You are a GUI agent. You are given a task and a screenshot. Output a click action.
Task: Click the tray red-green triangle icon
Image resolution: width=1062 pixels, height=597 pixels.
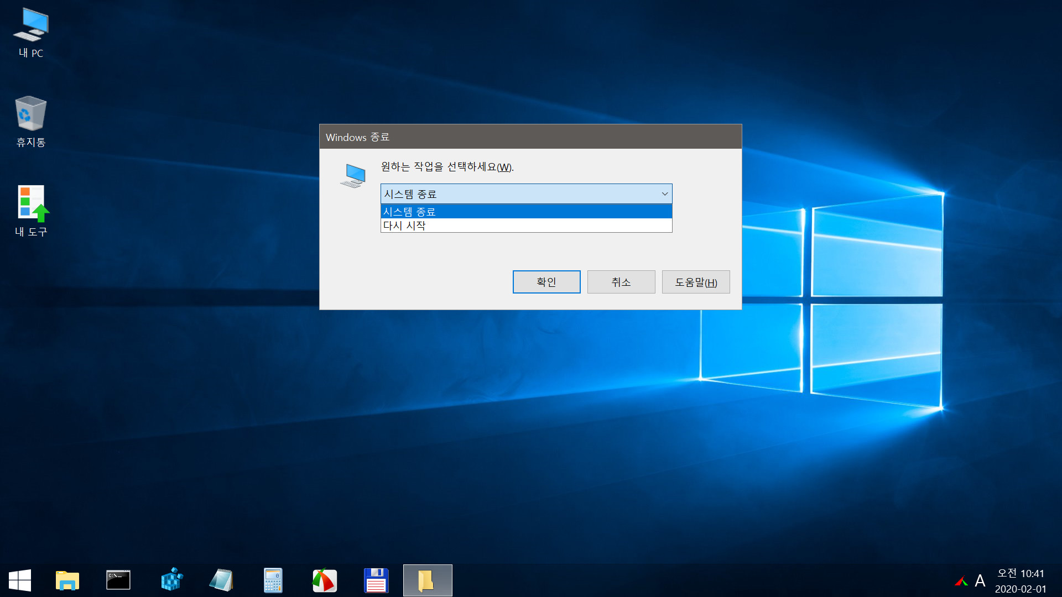point(961,581)
